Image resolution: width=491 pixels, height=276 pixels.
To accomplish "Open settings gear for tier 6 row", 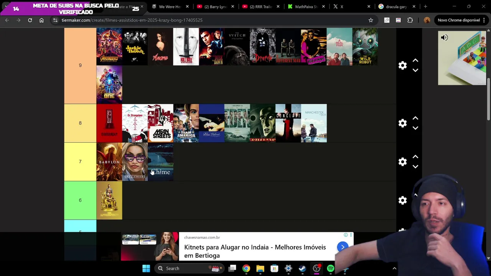I will click(402, 200).
